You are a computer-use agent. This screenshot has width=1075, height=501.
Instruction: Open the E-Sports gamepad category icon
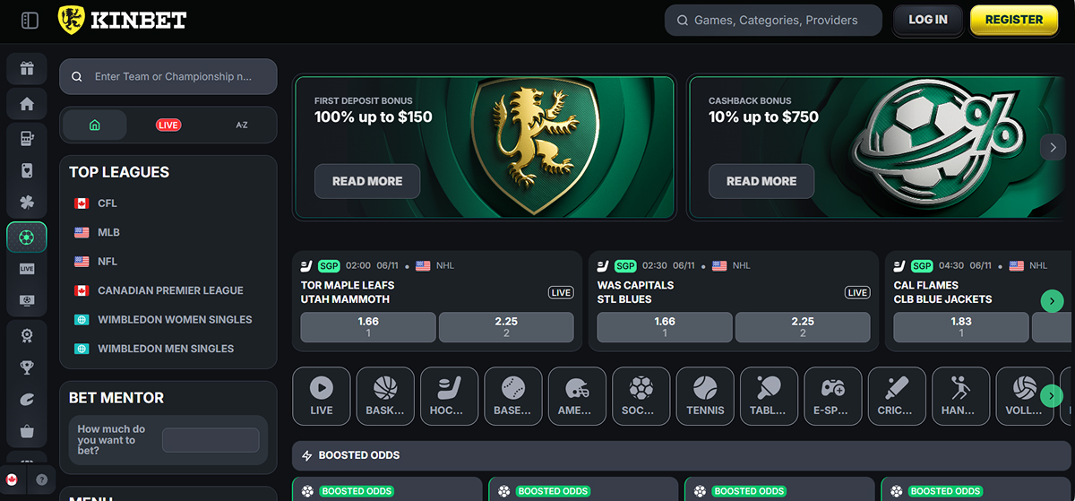pyautogui.click(x=832, y=395)
